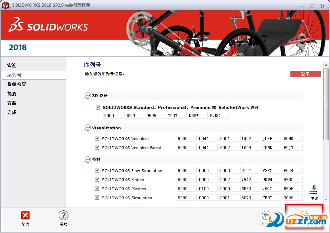
Task: Select the Visualize Boost field 756N
Action: pyautogui.click(x=272, y=147)
